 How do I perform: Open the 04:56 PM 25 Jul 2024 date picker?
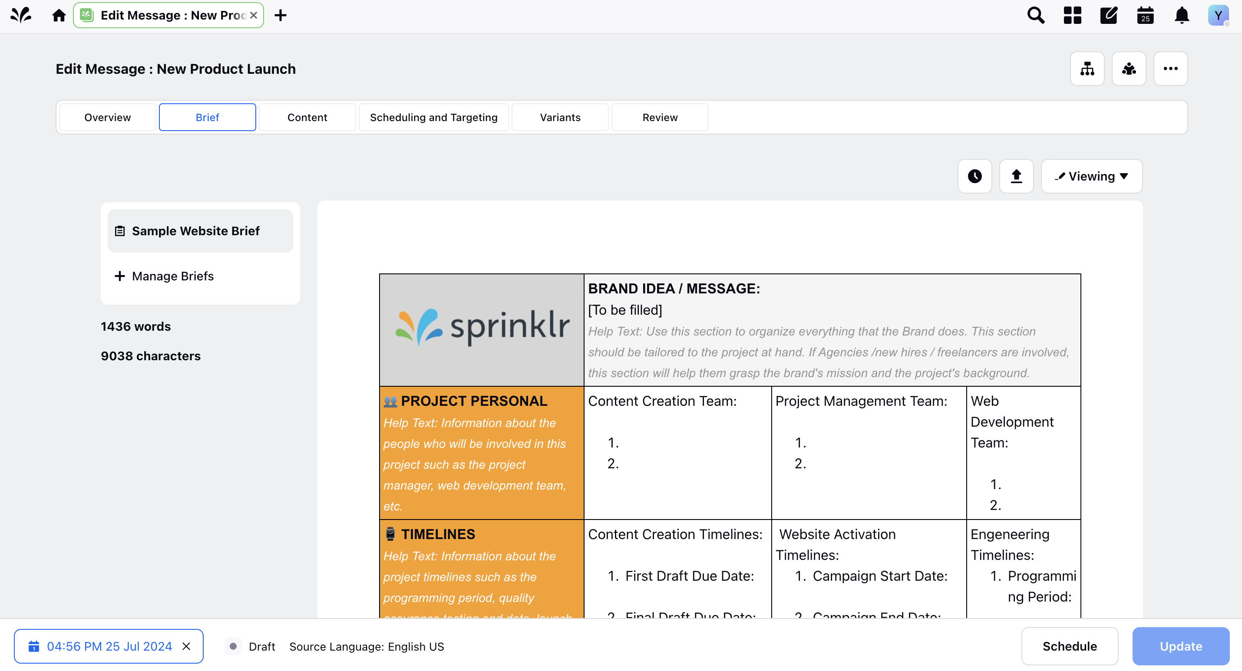click(109, 646)
